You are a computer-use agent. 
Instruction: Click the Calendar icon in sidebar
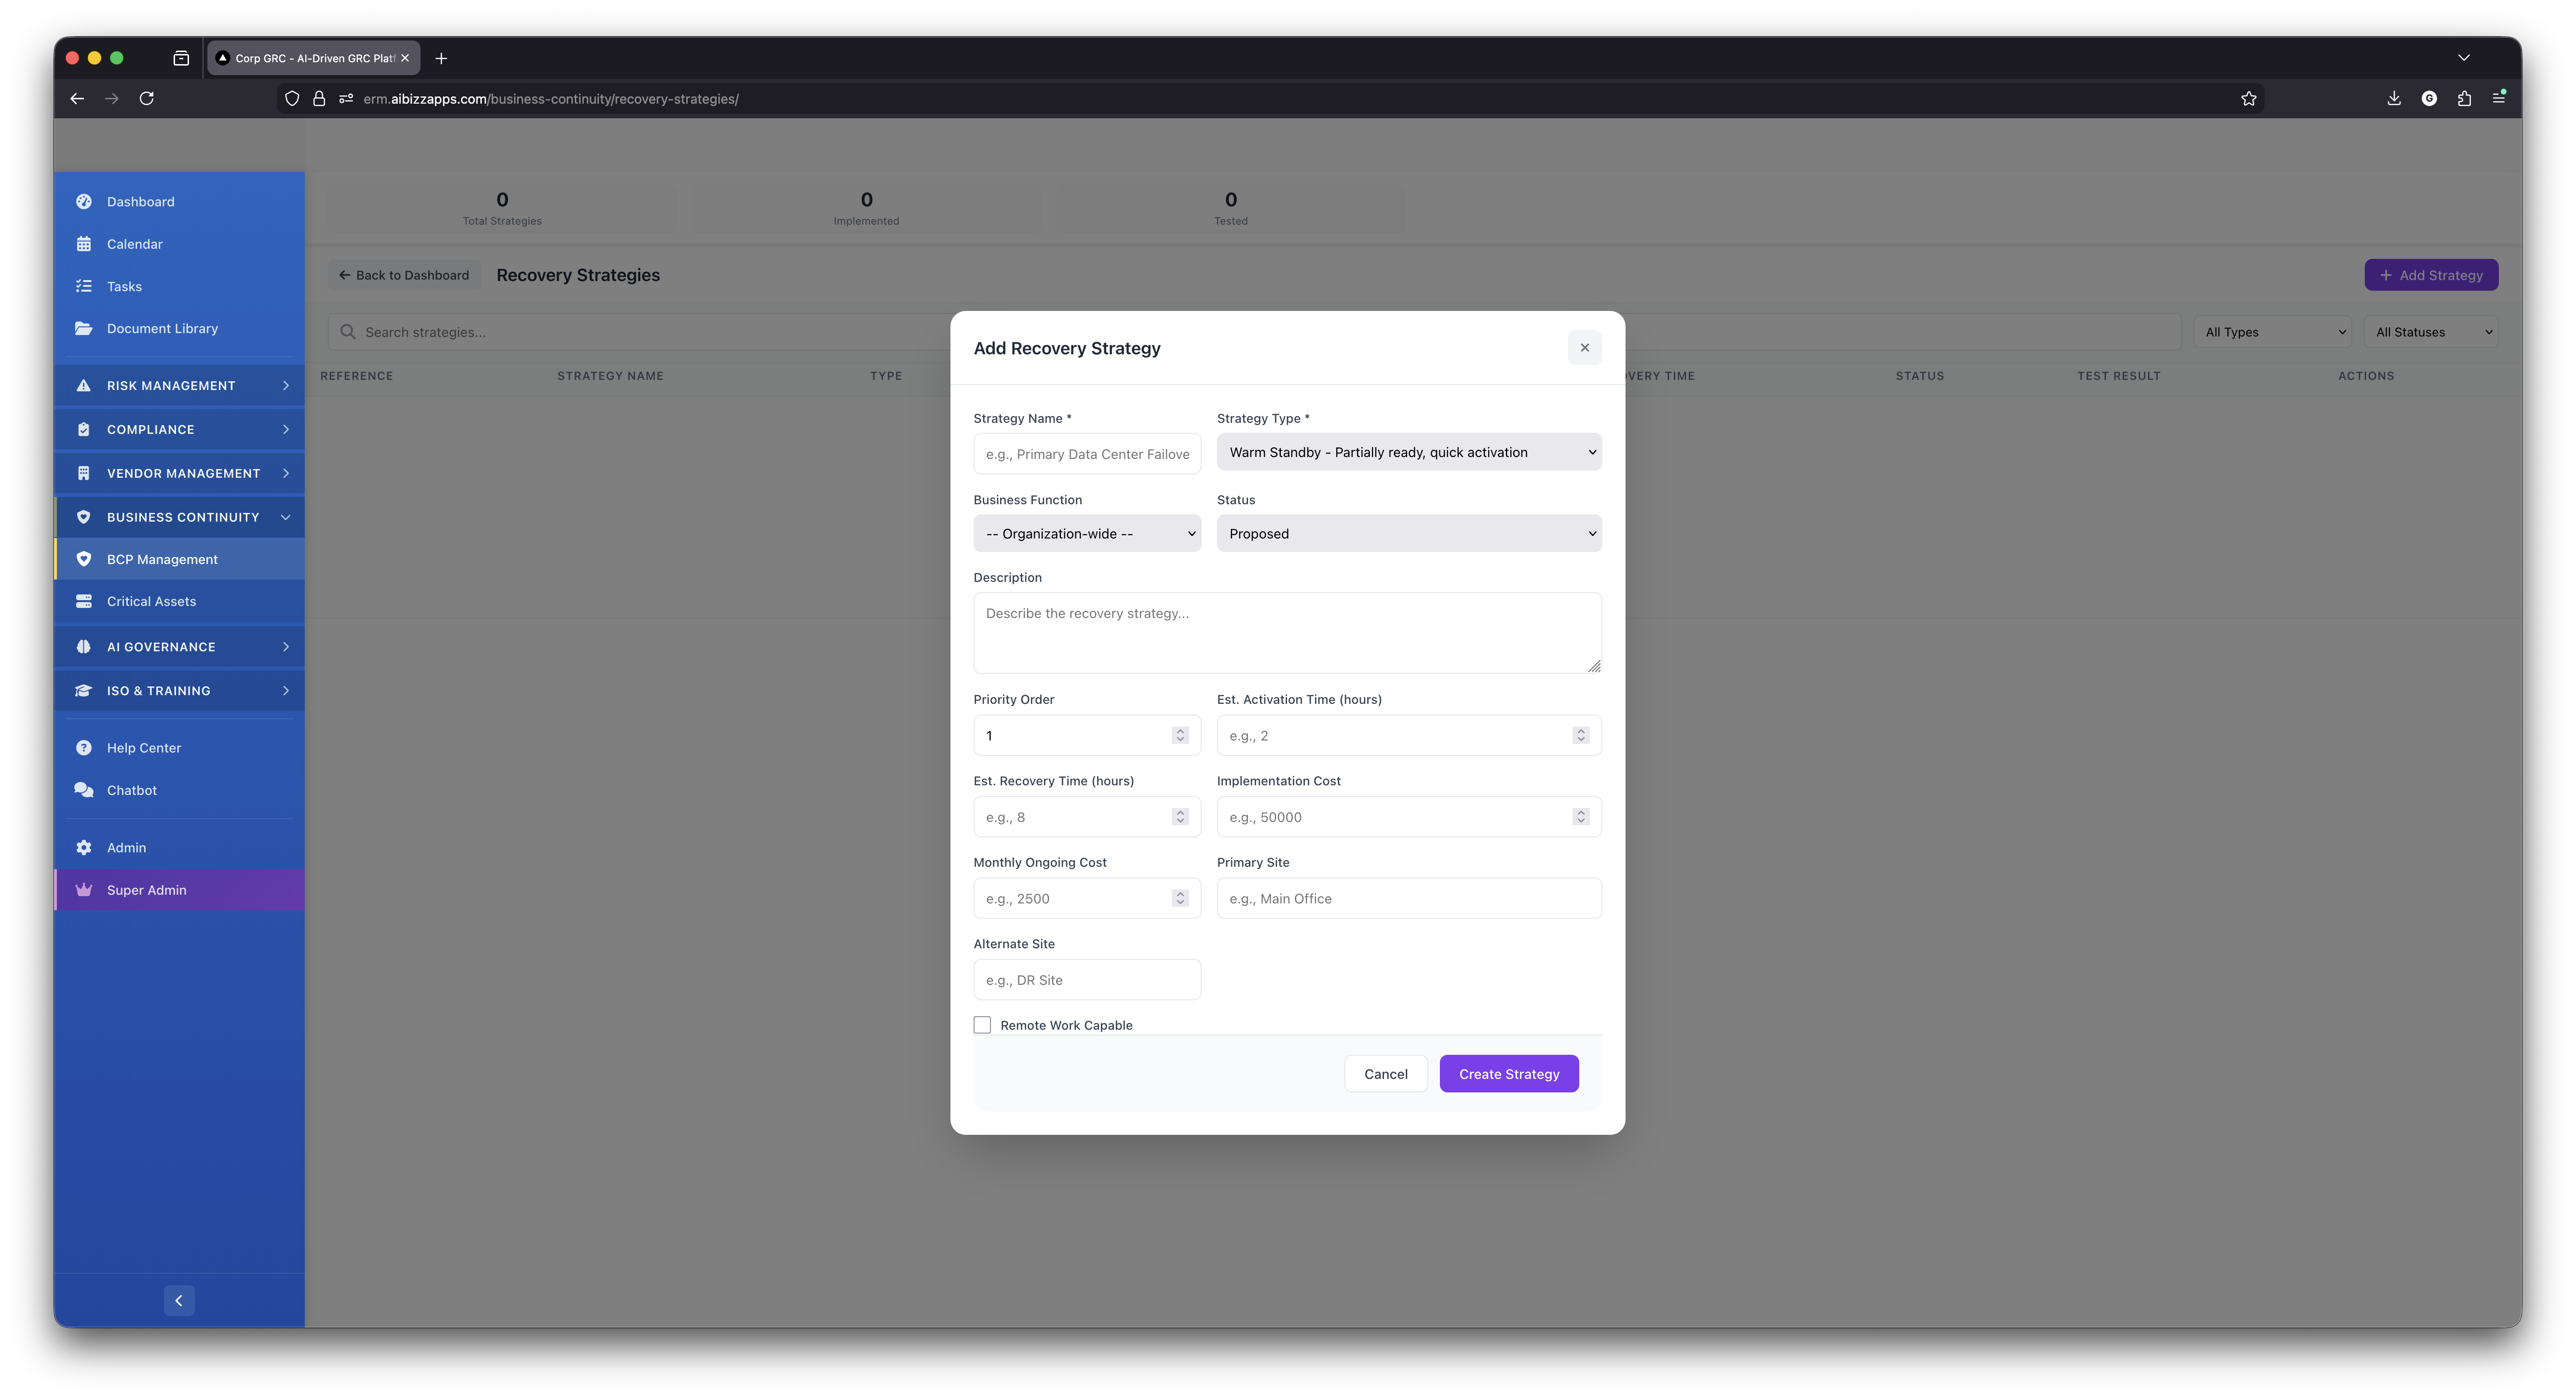tap(84, 244)
